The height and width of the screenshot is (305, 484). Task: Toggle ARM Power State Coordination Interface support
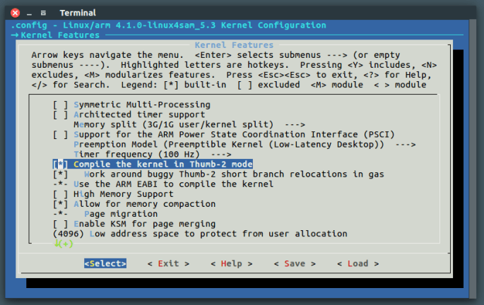tap(61, 134)
